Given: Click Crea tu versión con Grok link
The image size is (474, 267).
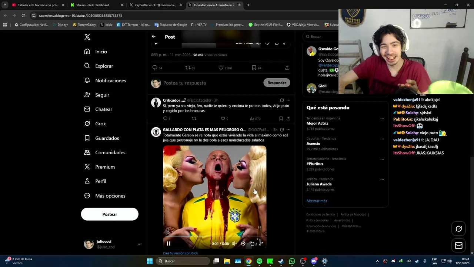Looking at the screenshot, I should 180,253.
